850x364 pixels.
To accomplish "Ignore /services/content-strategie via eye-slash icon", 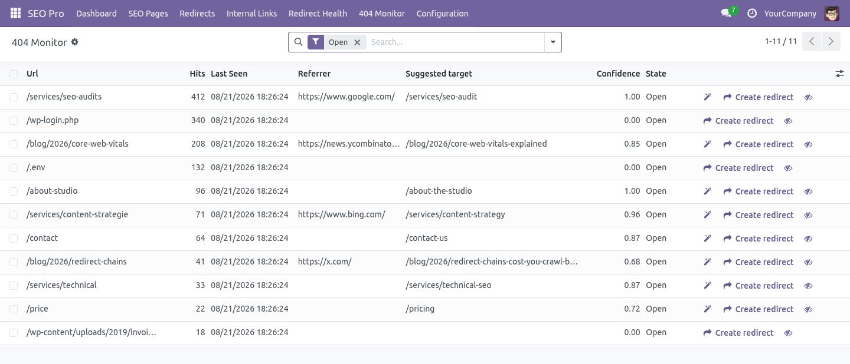I will coord(809,215).
